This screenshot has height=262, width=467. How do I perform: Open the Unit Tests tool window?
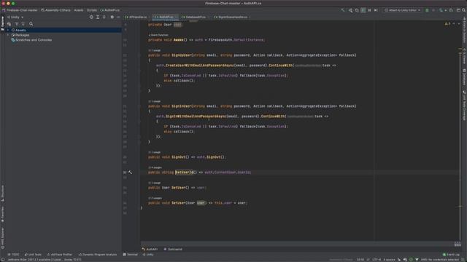33,255
